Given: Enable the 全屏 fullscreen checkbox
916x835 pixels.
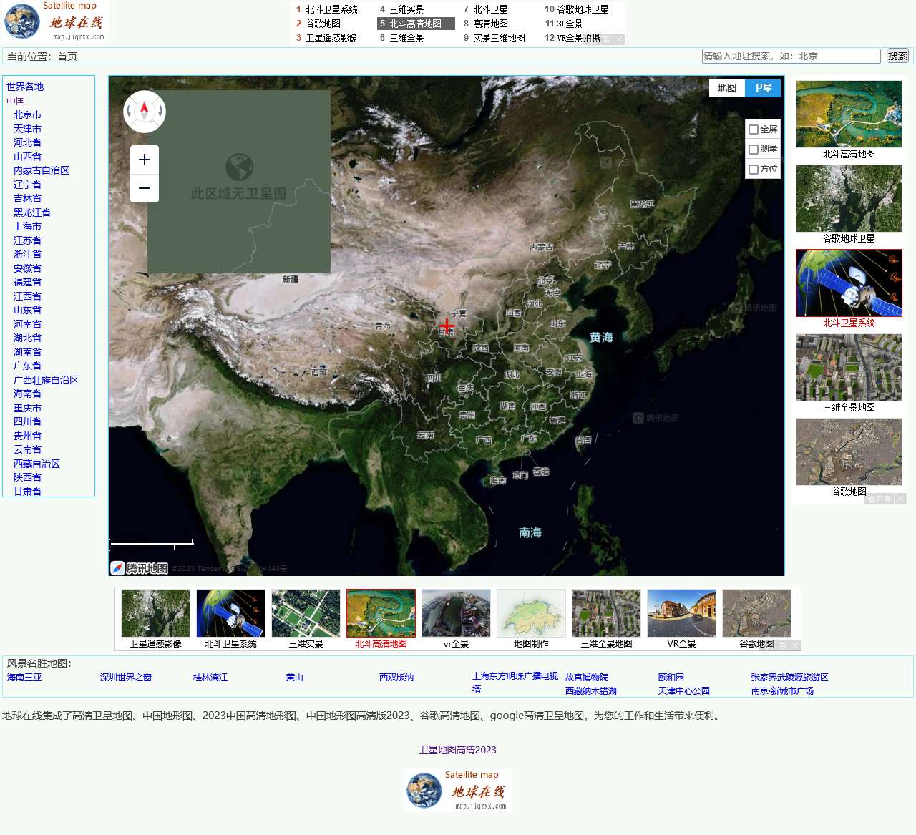Looking at the screenshot, I should coord(754,130).
